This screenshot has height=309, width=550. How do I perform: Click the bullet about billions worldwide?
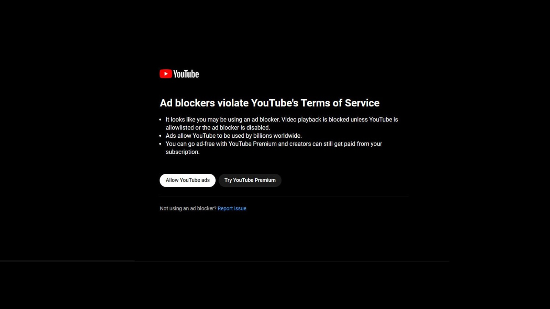tap(234, 136)
